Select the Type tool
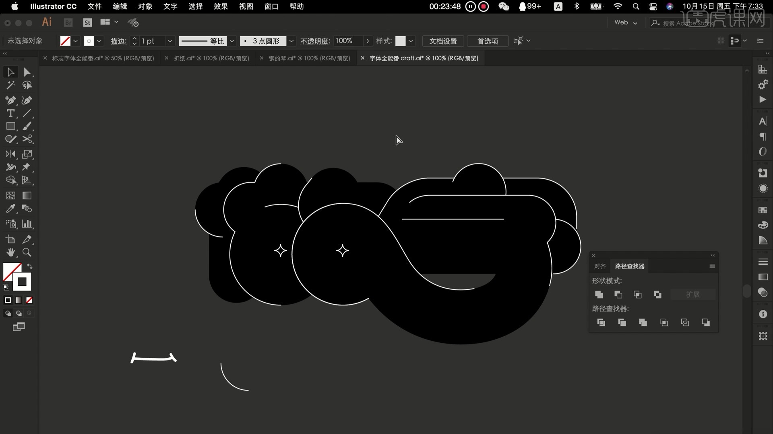Image resolution: width=773 pixels, height=434 pixels. pos(10,113)
